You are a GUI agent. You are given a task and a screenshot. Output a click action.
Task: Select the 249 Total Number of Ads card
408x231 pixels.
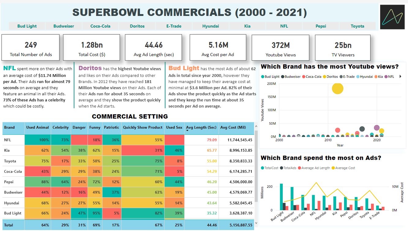31,47
